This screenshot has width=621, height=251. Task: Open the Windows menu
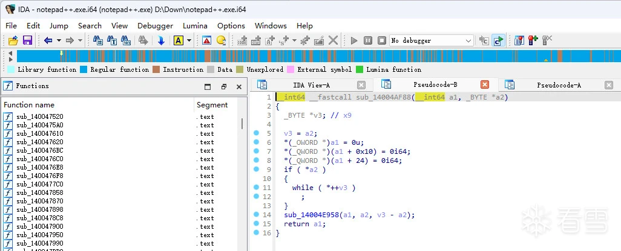[x=271, y=26]
